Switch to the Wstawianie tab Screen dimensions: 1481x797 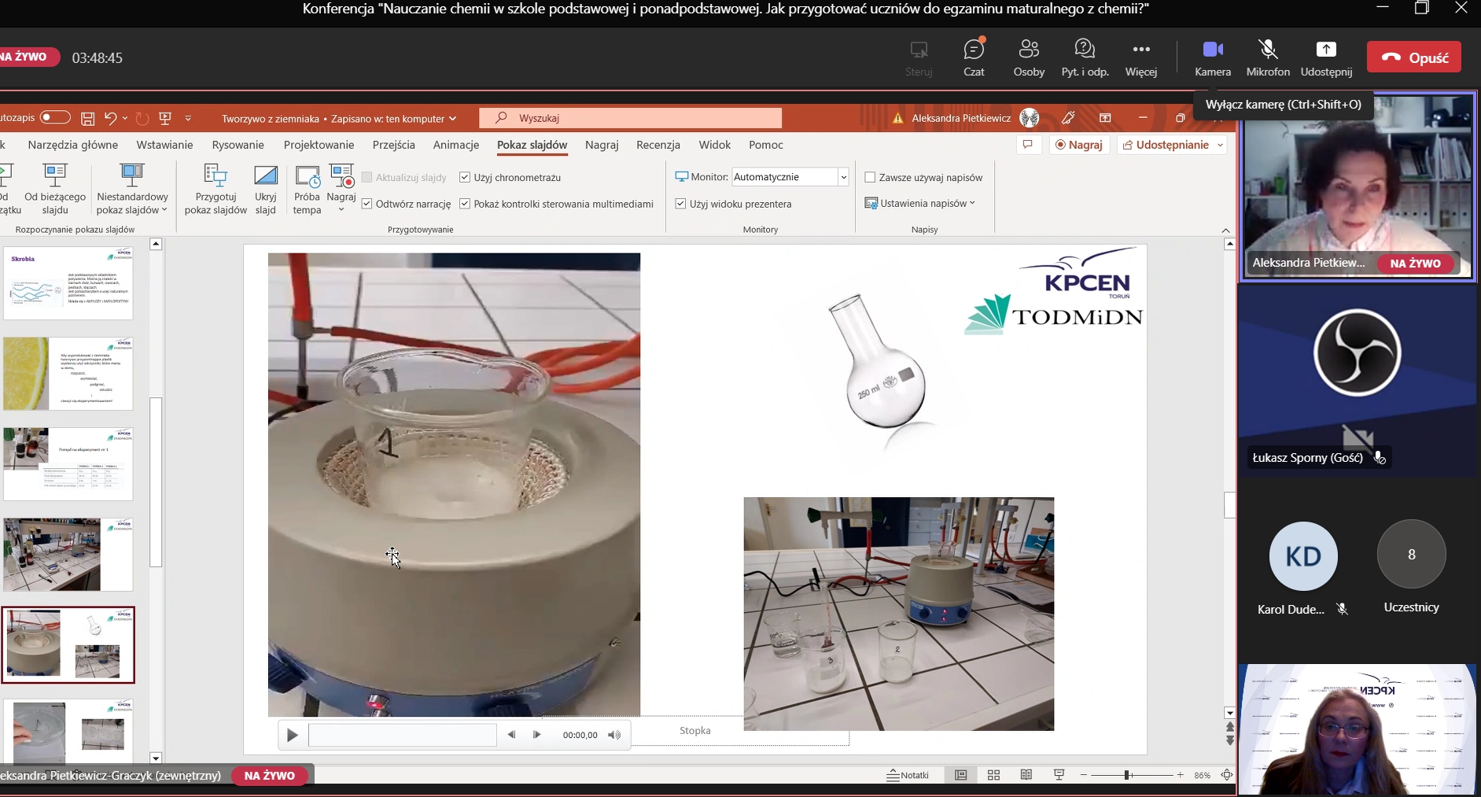(164, 145)
